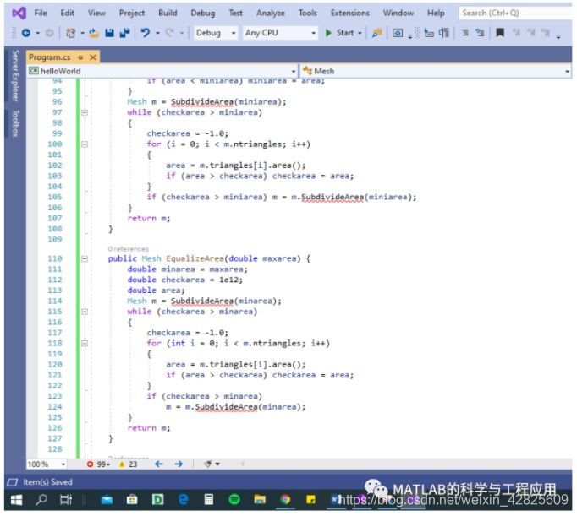
Task: Pin the Program.cs tab
Action: [80, 57]
